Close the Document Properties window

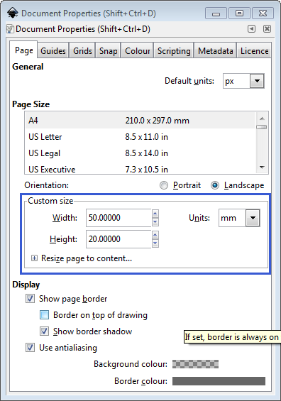tap(263, 13)
